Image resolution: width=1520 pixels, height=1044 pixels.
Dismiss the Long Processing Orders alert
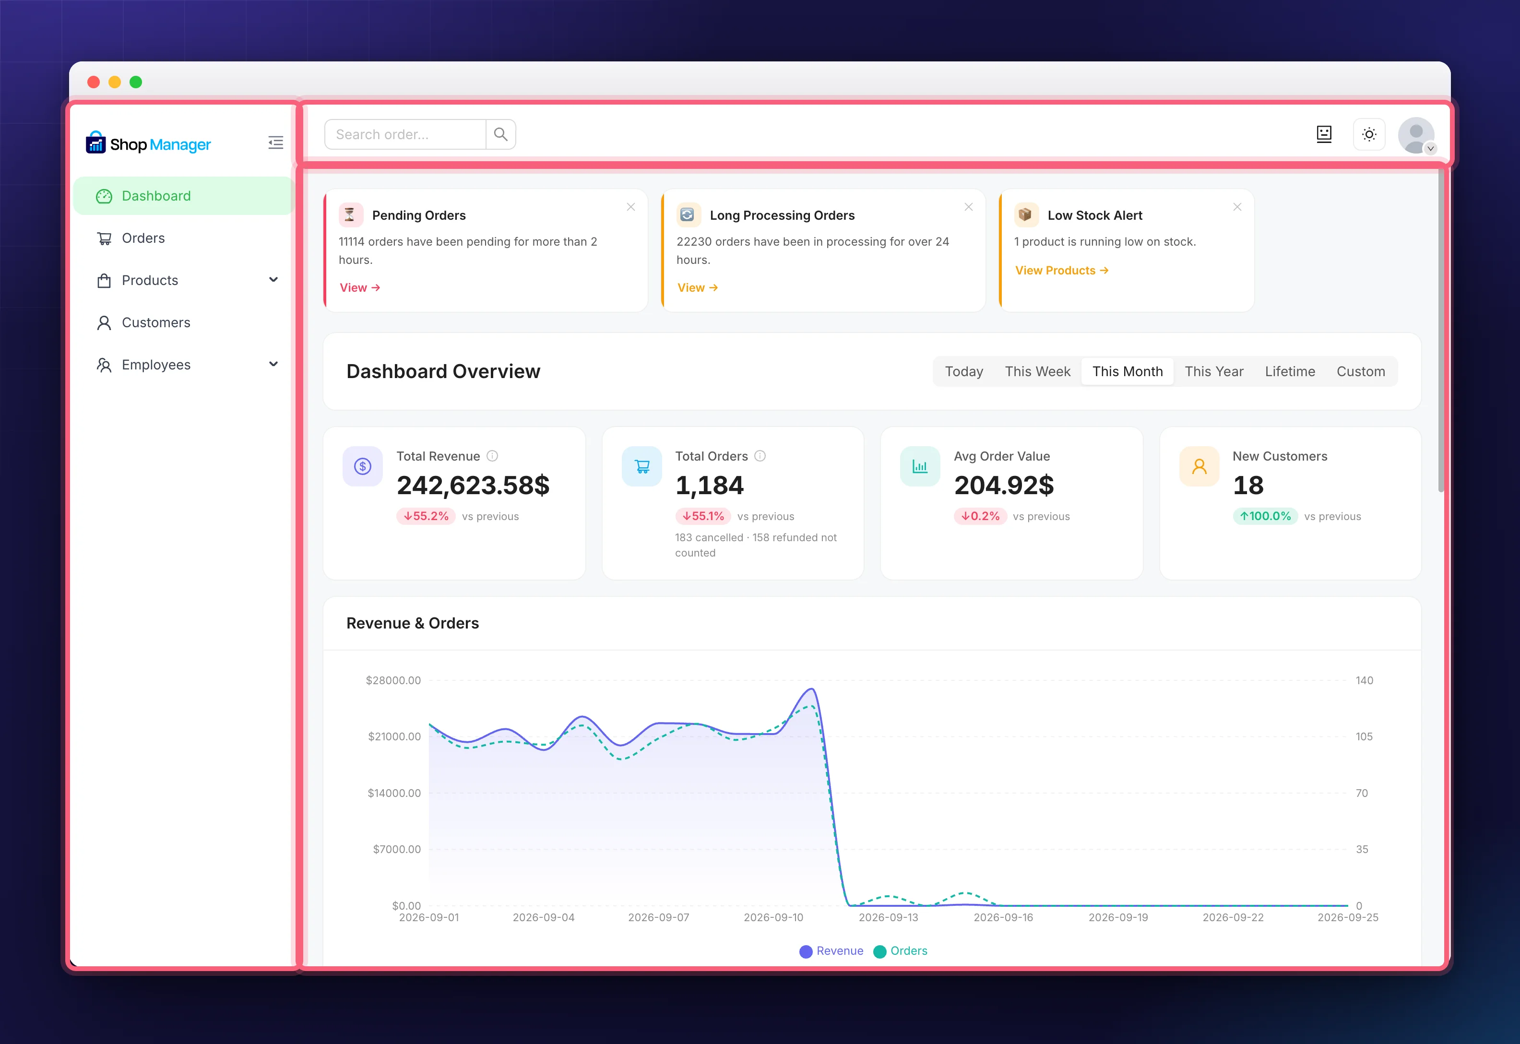click(969, 207)
